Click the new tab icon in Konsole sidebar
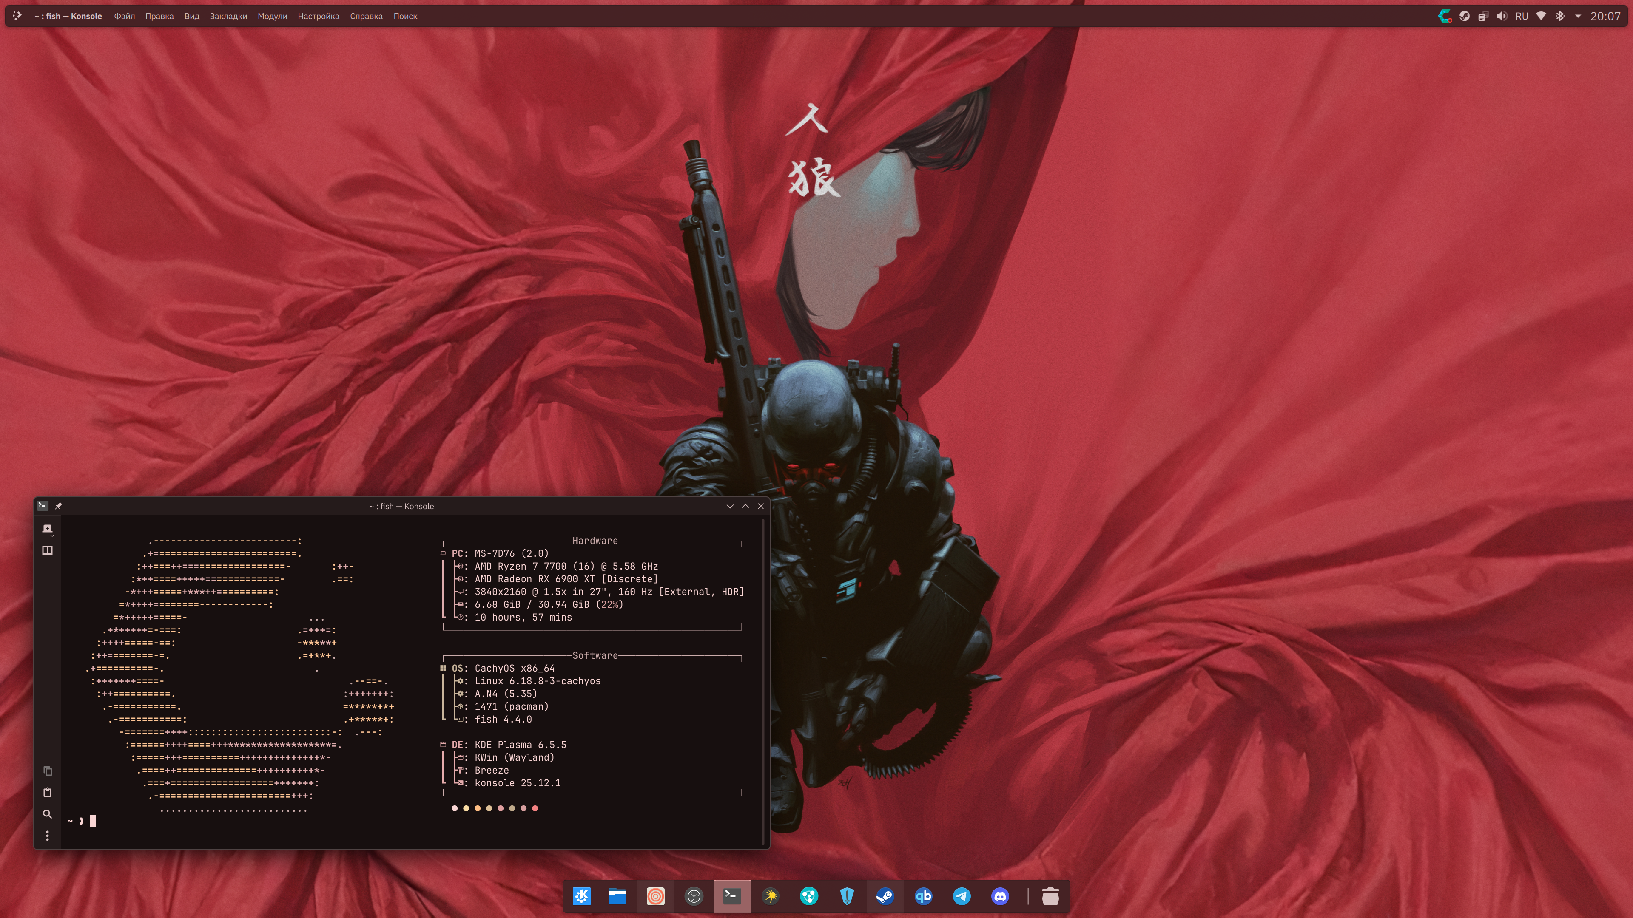The image size is (1633, 918). [47, 529]
